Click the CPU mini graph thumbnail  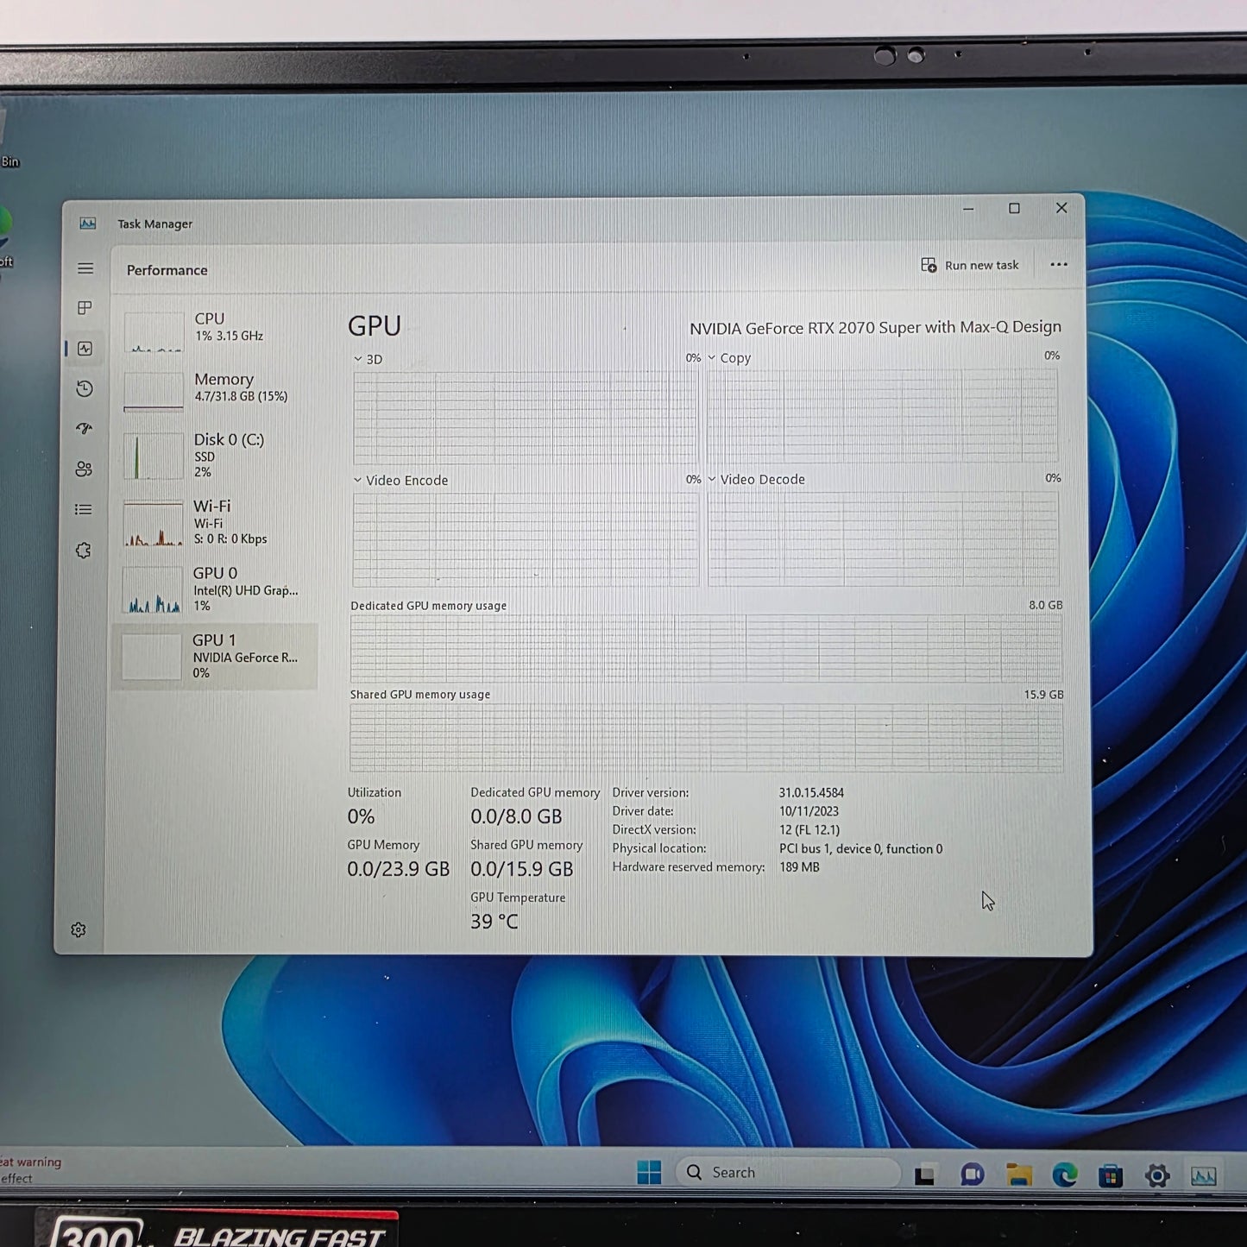pyautogui.click(x=154, y=332)
